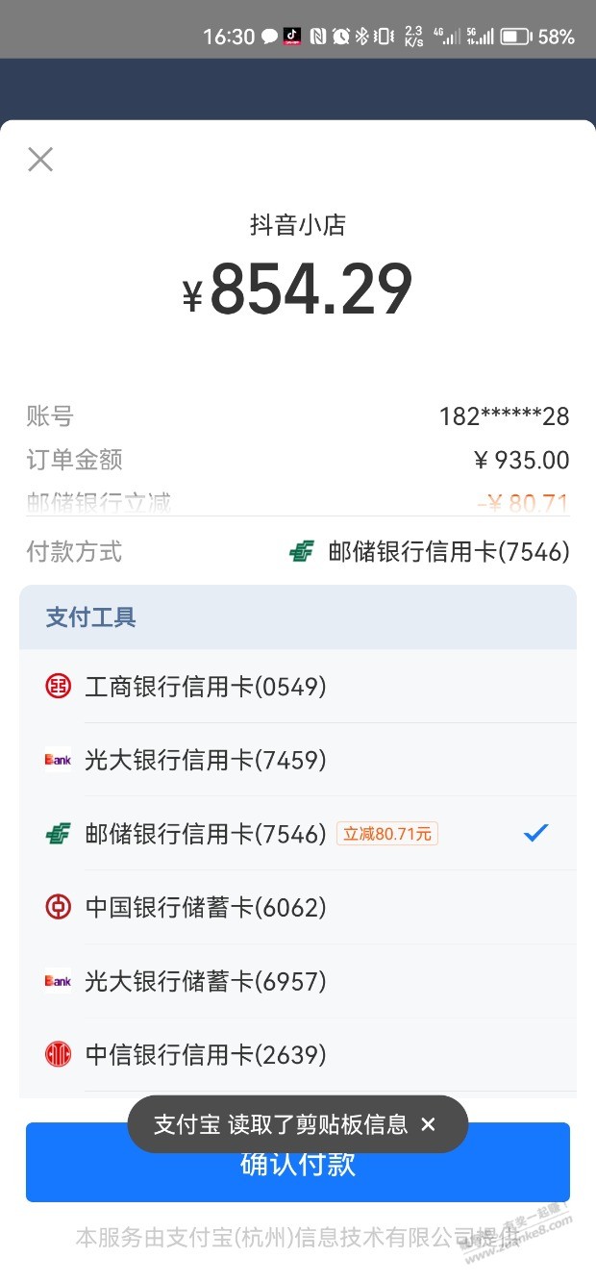Tap the Postal Savings logo beside card 7546

pos(58,834)
